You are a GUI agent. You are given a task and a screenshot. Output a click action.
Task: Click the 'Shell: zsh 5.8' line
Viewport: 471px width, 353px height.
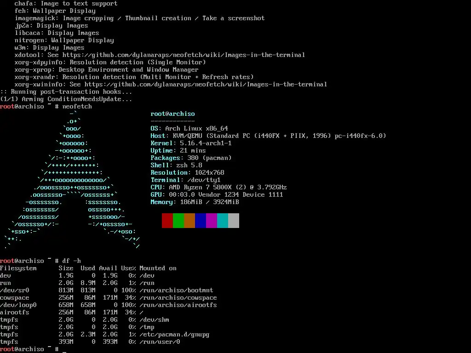(176, 165)
